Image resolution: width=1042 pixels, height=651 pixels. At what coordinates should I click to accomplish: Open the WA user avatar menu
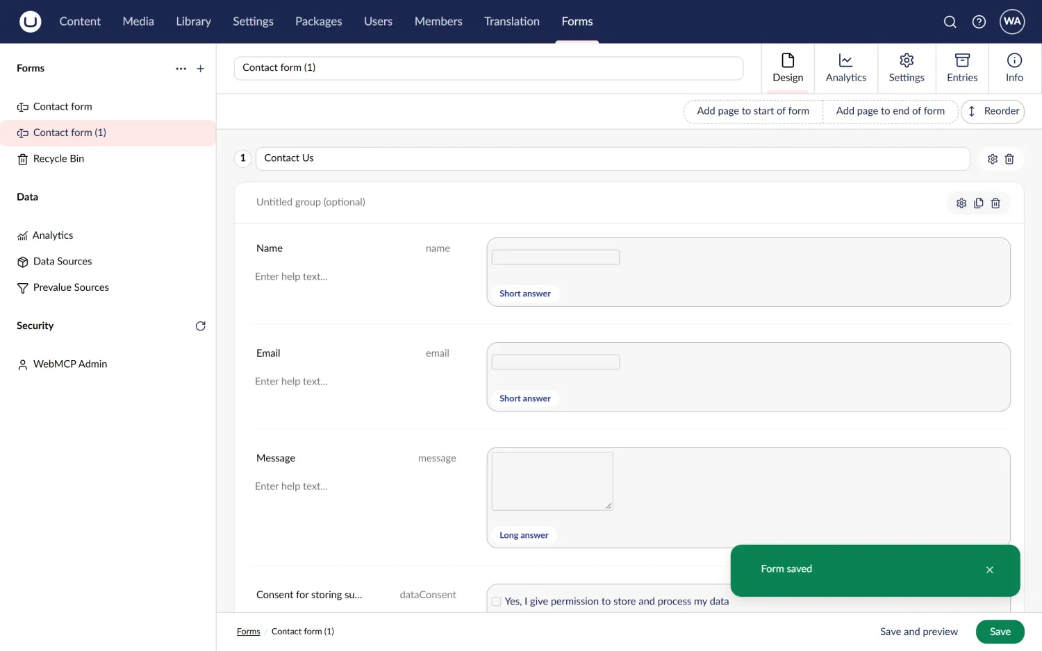[x=1012, y=22]
